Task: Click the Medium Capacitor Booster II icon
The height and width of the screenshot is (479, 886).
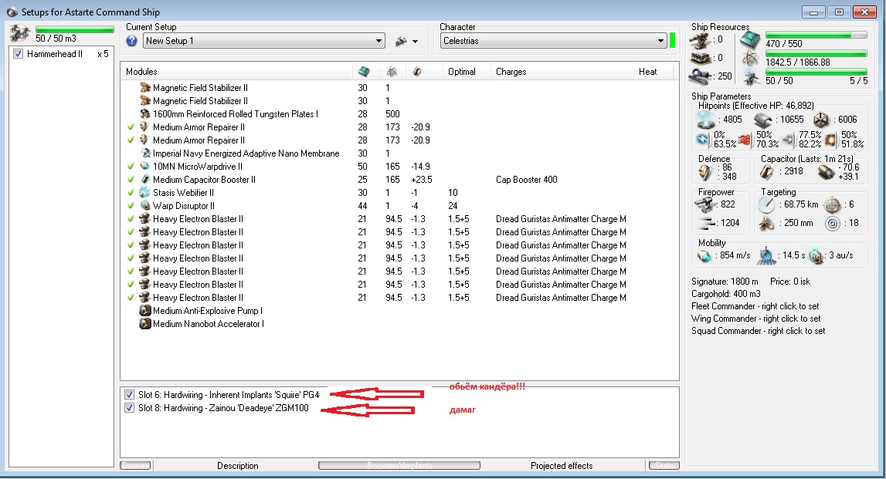Action: [145, 180]
